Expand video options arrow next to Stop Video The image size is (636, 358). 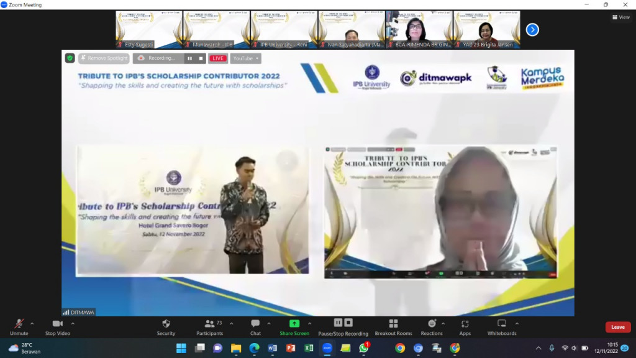click(x=73, y=323)
